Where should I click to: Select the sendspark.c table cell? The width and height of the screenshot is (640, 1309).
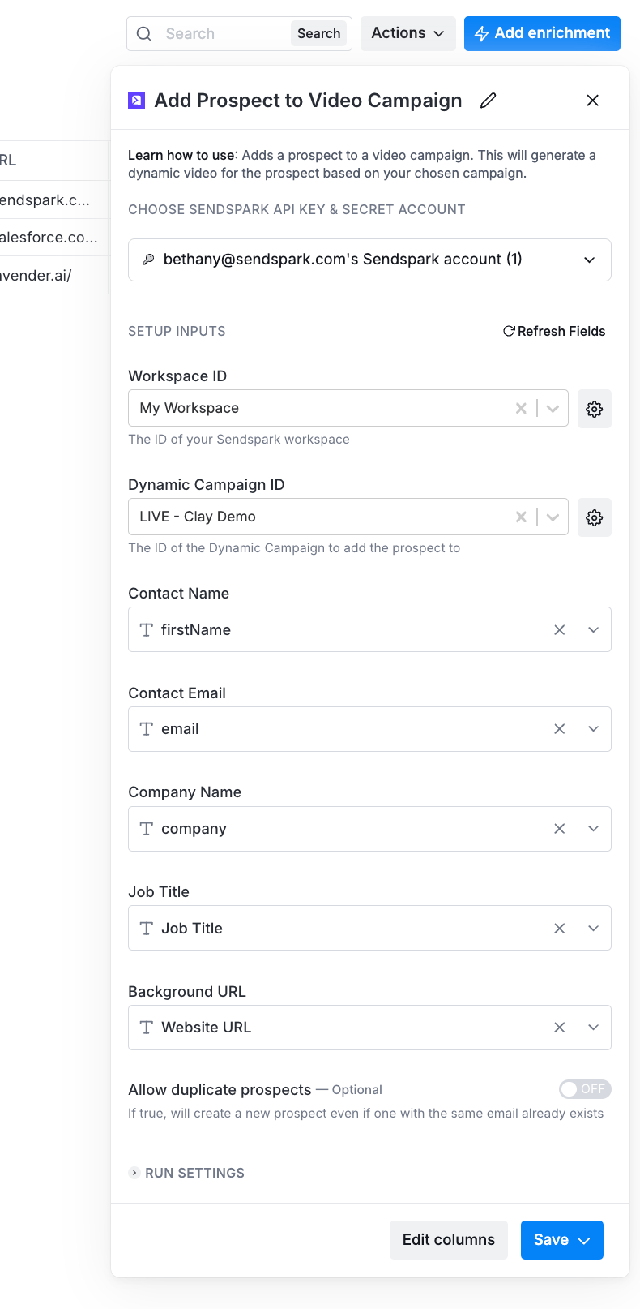(x=53, y=200)
